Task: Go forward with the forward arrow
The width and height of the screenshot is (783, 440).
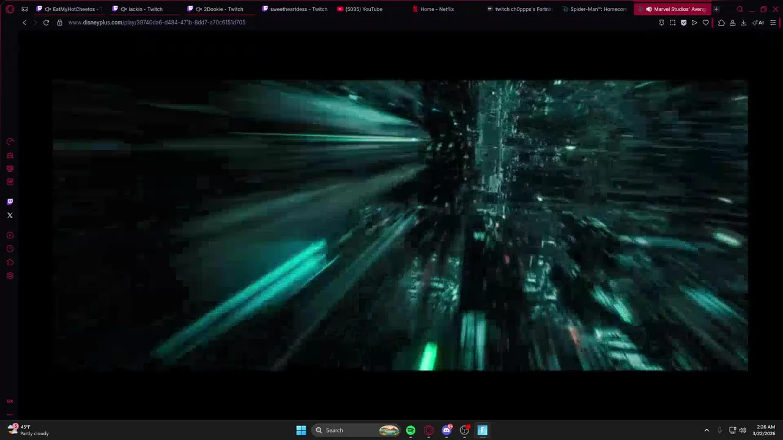Action: pos(35,23)
